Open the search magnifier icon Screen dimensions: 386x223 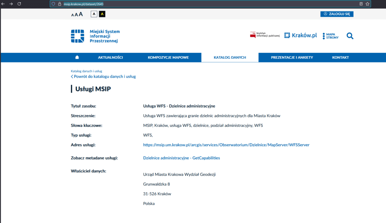click(350, 36)
